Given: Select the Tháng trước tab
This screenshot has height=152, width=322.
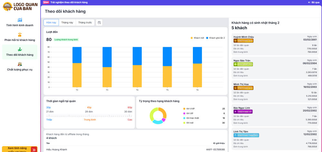Looking at the screenshot, I should click(x=85, y=22).
